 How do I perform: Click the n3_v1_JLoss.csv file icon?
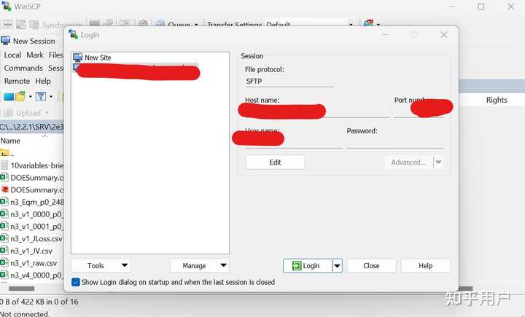click(4, 238)
